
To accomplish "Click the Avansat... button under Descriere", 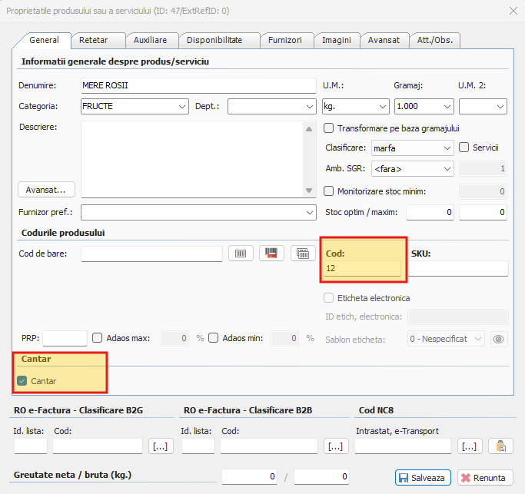I will 45,188.
